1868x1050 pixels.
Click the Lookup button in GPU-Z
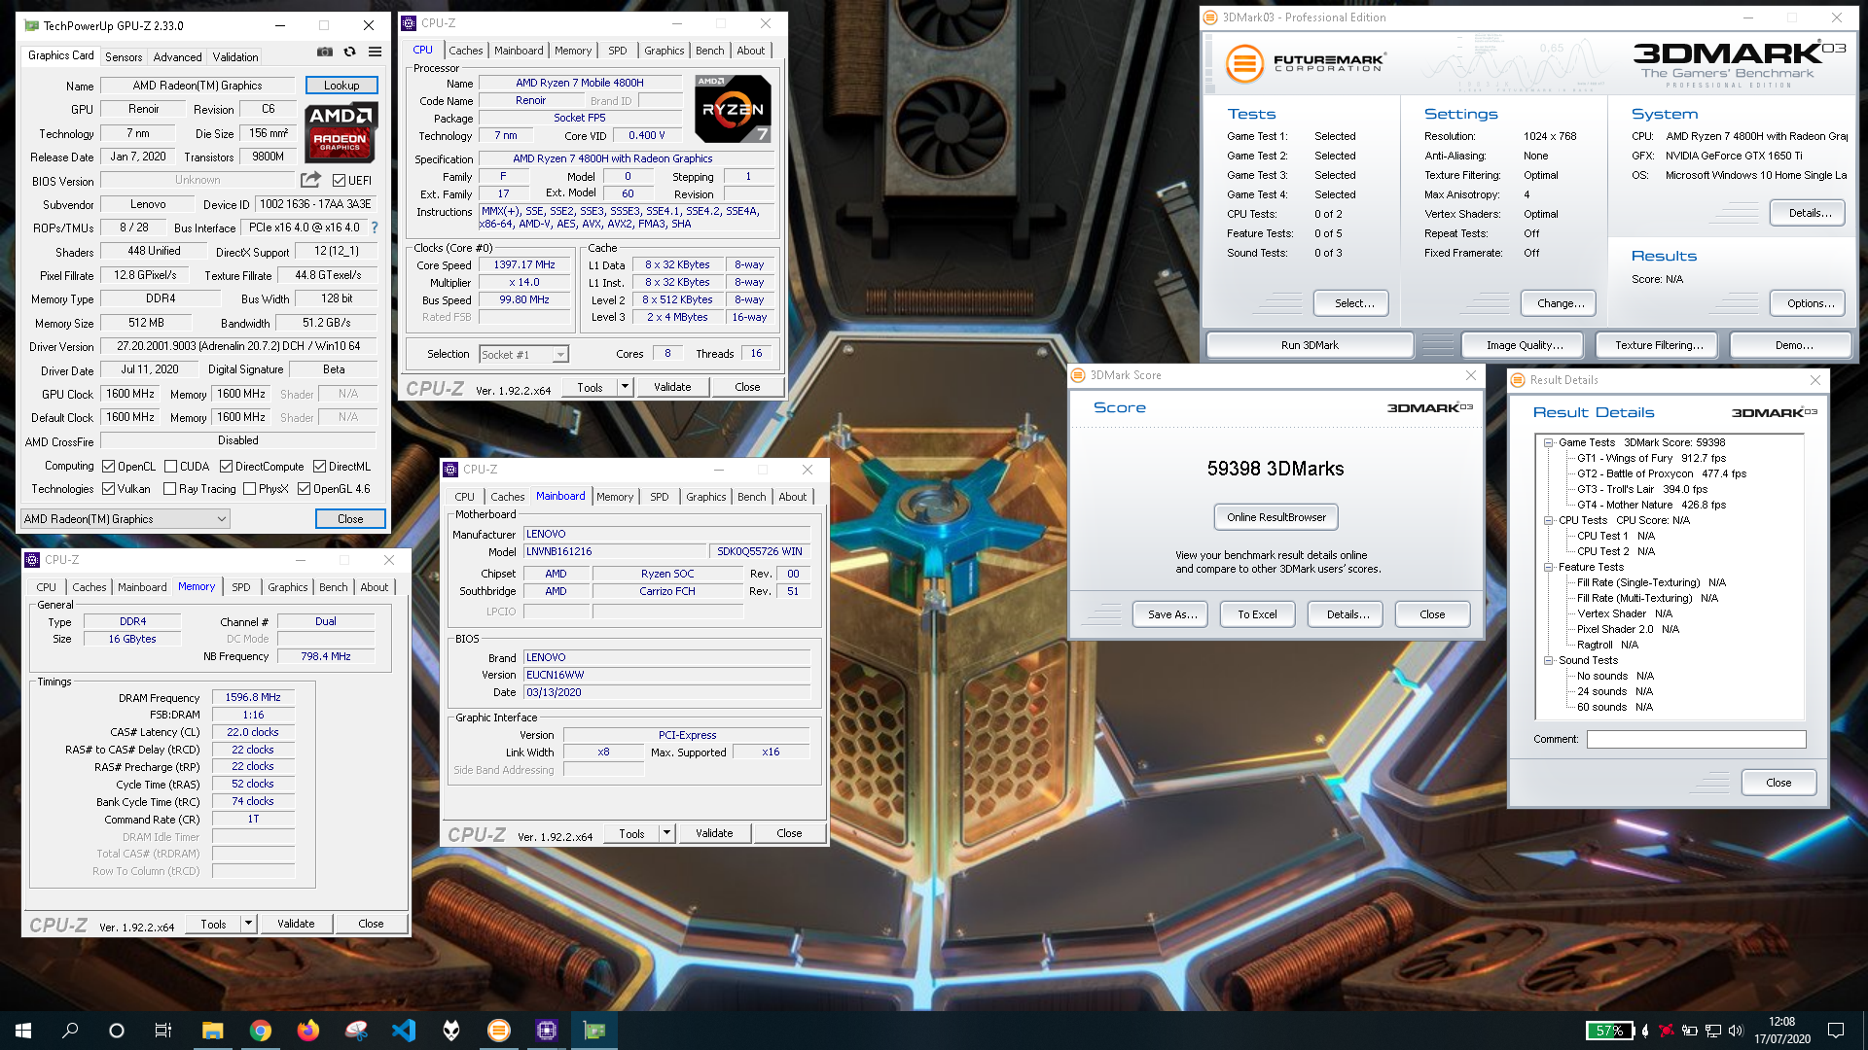pos(341,86)
